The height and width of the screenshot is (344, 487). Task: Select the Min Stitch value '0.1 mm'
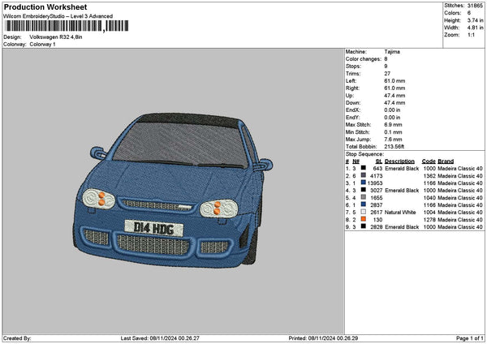point(393,132)
